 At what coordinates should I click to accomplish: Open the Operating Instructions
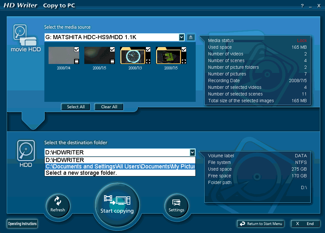point(22,224)
